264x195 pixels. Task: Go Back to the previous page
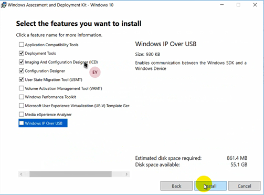[176, 186]
